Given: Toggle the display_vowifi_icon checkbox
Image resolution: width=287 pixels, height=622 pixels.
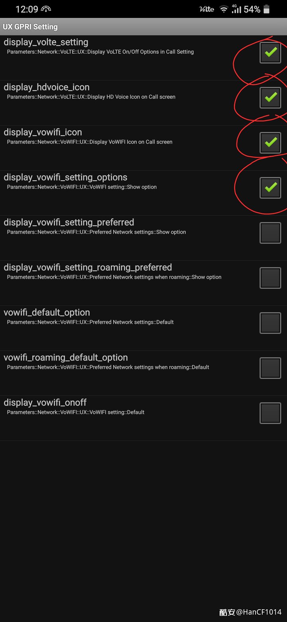Looking at the screenshot, I should 270,143.
